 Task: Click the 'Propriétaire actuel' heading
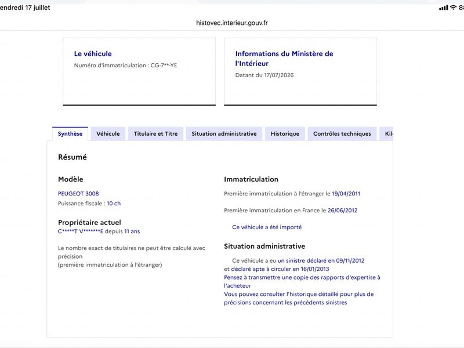(x=89, y=223)
